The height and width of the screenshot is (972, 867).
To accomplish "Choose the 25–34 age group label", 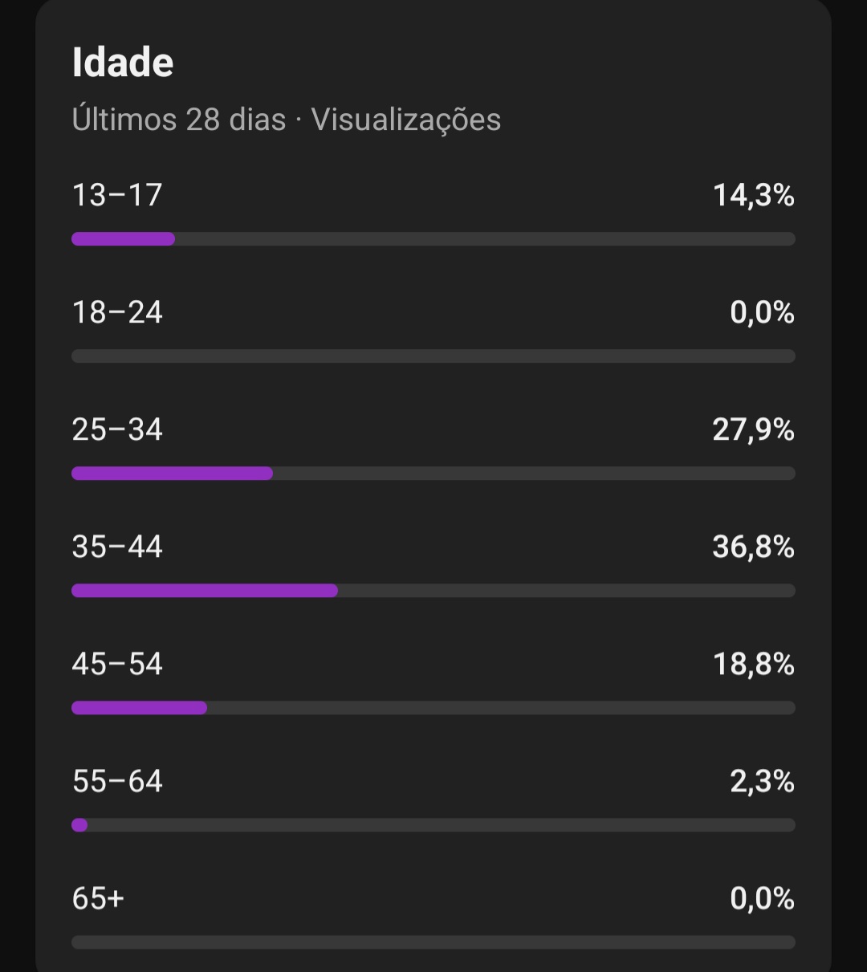I will (117, 429).
